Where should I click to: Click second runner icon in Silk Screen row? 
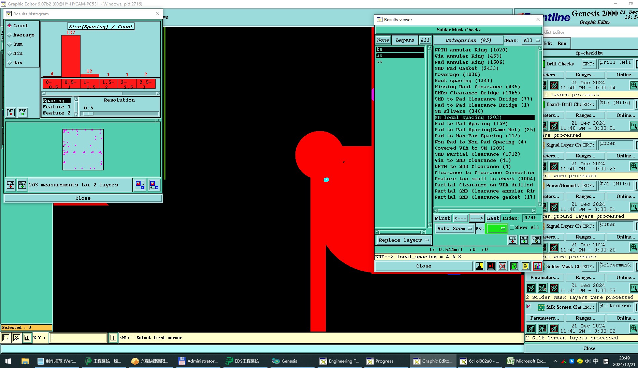click(542, 328)
